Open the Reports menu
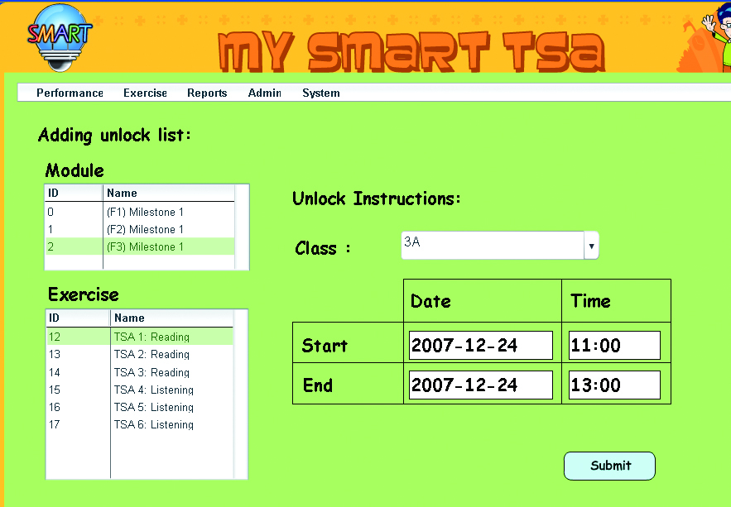 coord(207,93)
